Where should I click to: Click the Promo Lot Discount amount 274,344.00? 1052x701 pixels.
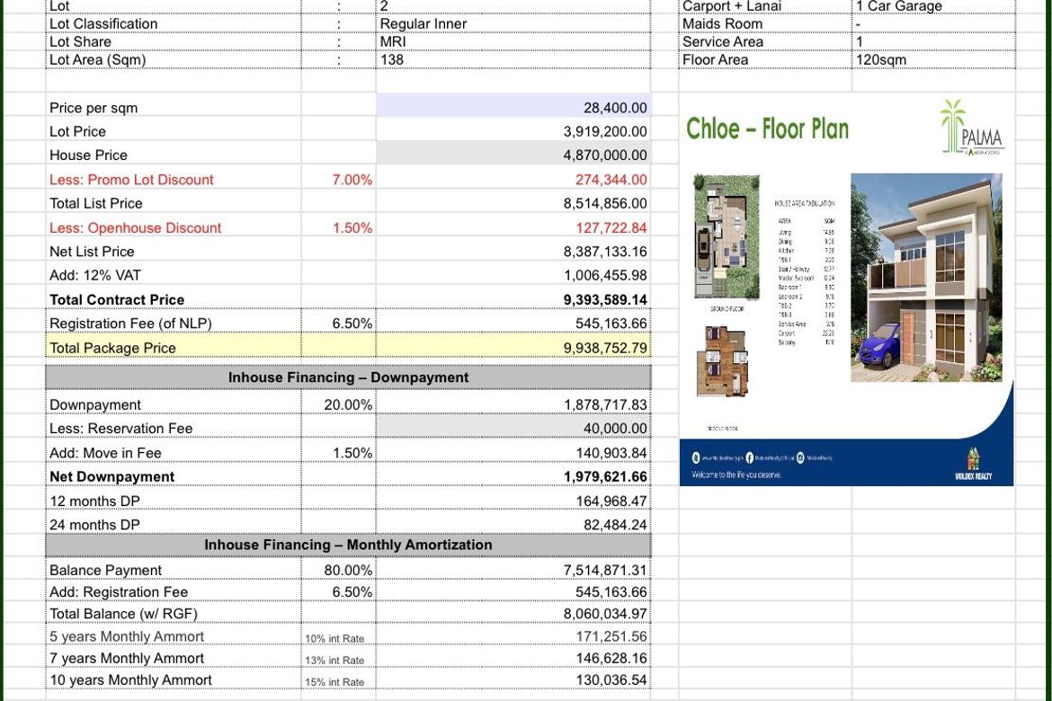[x=611, y=180]
